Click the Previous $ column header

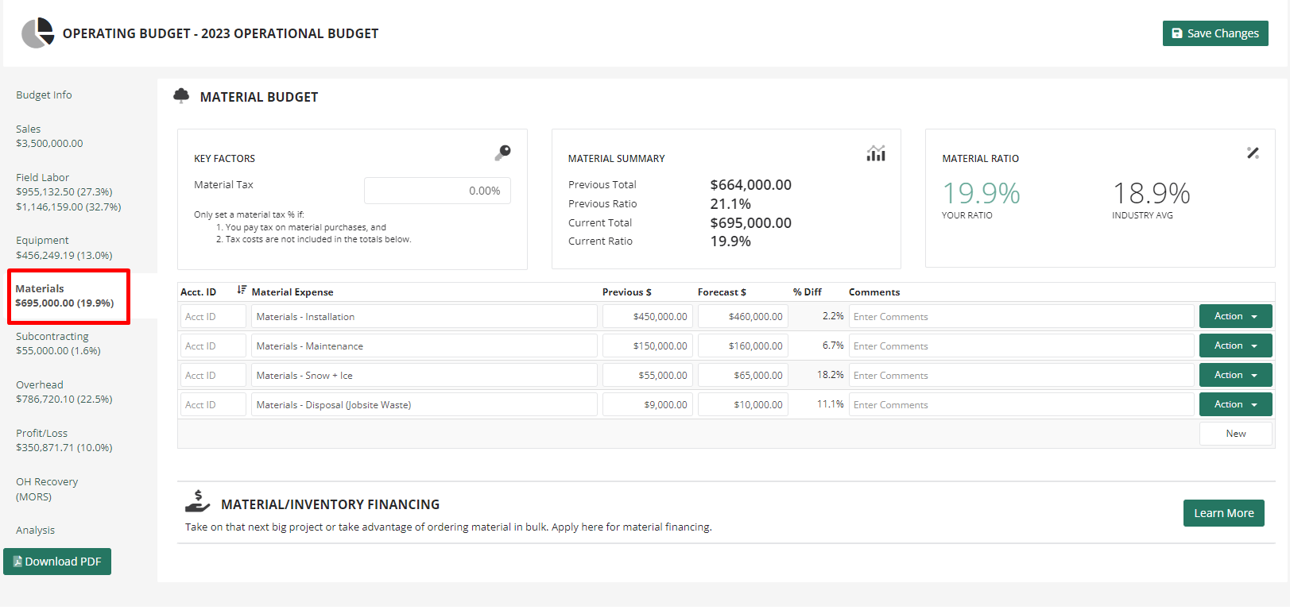[x=626, y=292]
